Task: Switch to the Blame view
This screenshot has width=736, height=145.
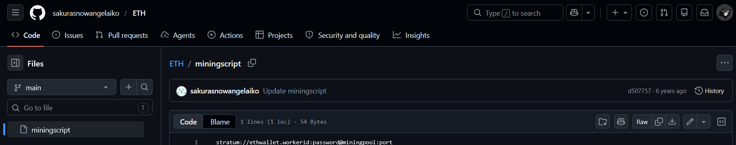Action: click(220, 122)
